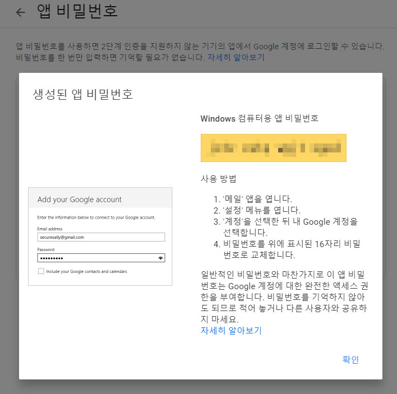
Task: Click the Windows 컴퓨터용 앱 비밀번호 heading
Action: tap(260, 119)
